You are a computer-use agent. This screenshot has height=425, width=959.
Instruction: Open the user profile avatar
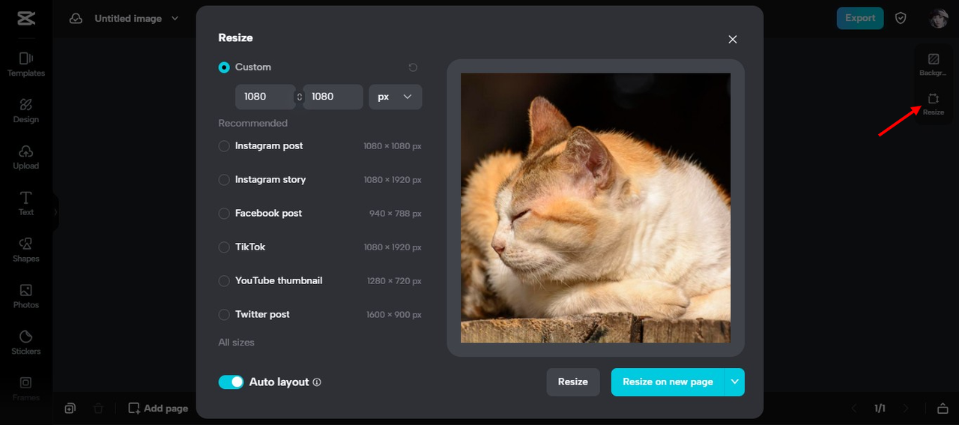939,18
